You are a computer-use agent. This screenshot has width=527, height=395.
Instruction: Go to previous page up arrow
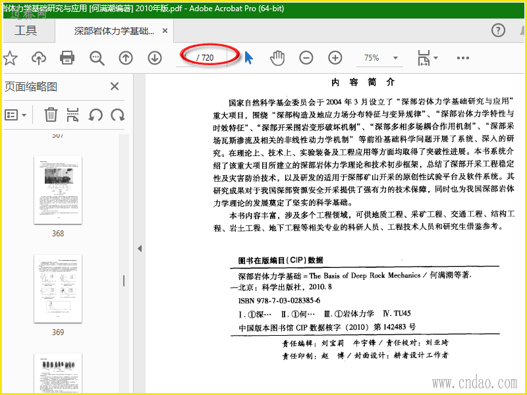pyautogui.click(x=126, y=58)
